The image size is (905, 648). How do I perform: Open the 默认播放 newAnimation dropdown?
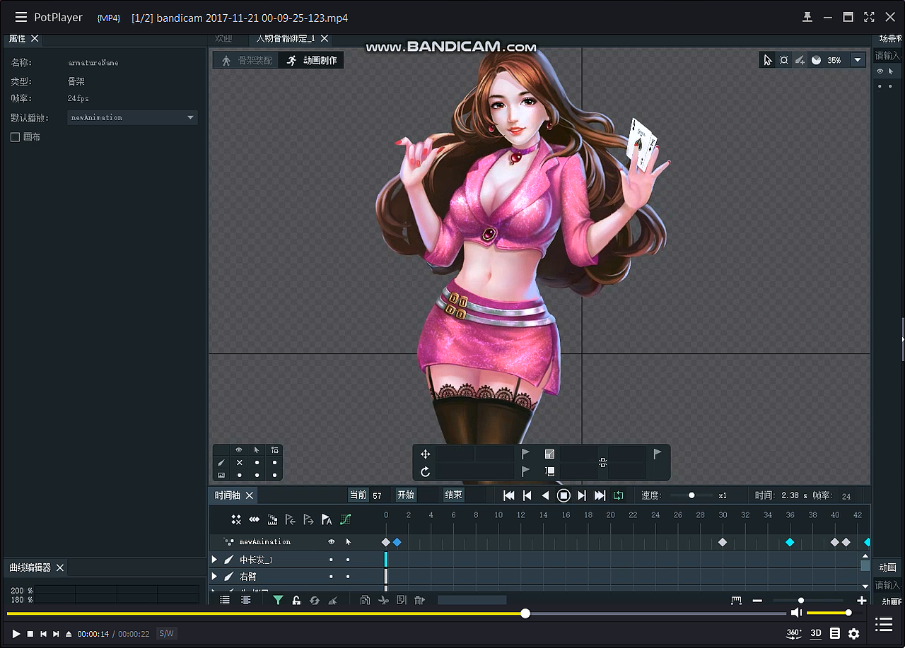pyautogui.click(x=132, y=117)
